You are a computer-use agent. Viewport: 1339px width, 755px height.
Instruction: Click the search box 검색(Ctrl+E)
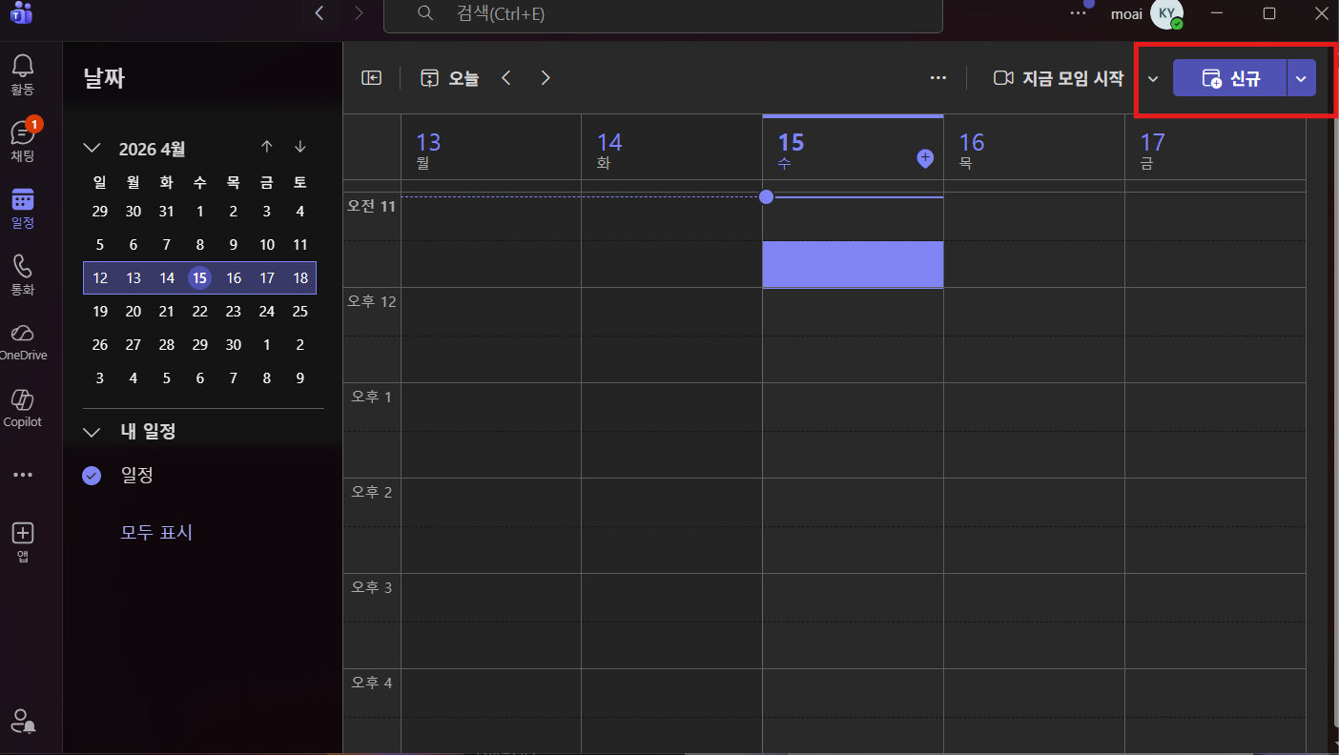[x=663, y=14]
